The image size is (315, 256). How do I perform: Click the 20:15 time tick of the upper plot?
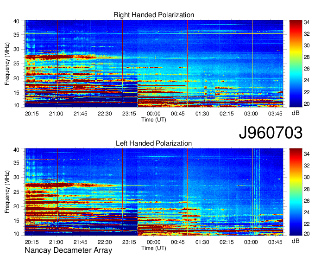click(32, 114)
